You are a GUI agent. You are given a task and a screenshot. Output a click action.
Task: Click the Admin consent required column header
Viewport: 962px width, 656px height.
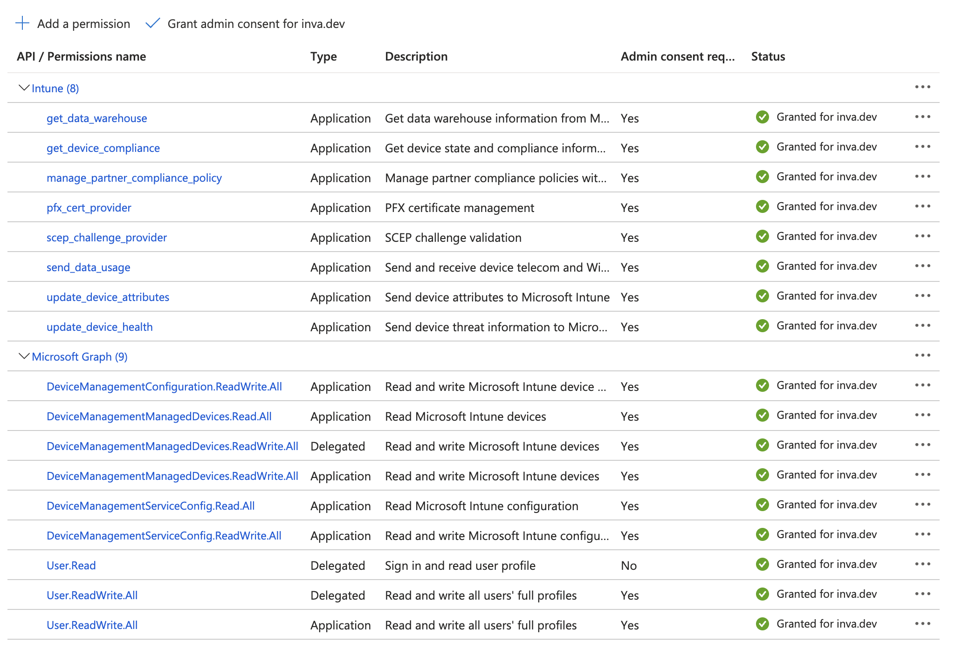point(678,56)
